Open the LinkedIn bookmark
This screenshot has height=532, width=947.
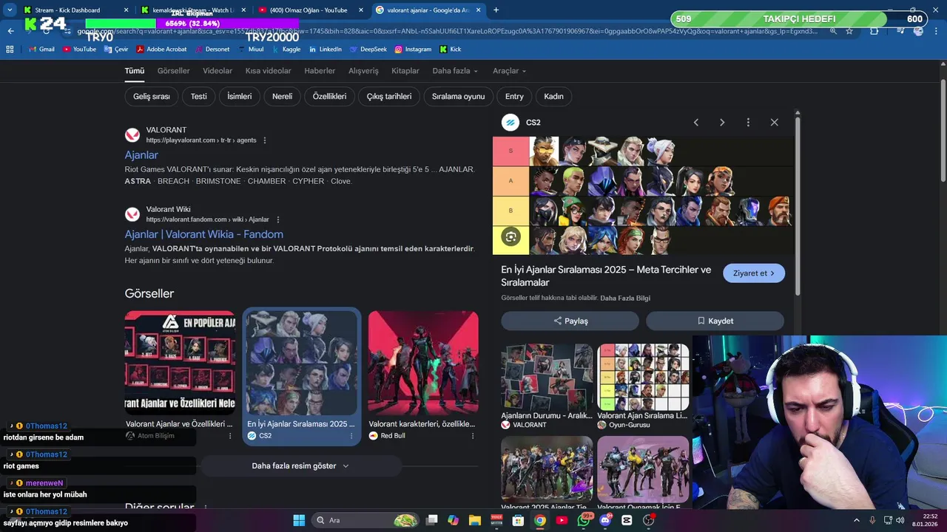tap(325, 50)
